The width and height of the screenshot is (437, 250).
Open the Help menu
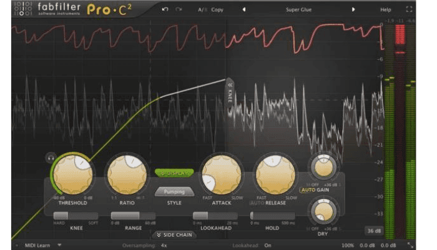(386, 10)
